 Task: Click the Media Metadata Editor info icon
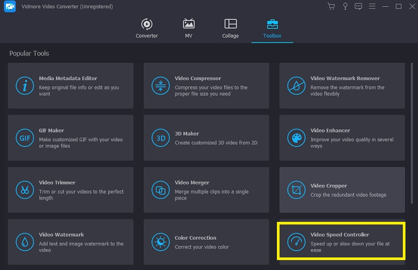pos(25,86)
